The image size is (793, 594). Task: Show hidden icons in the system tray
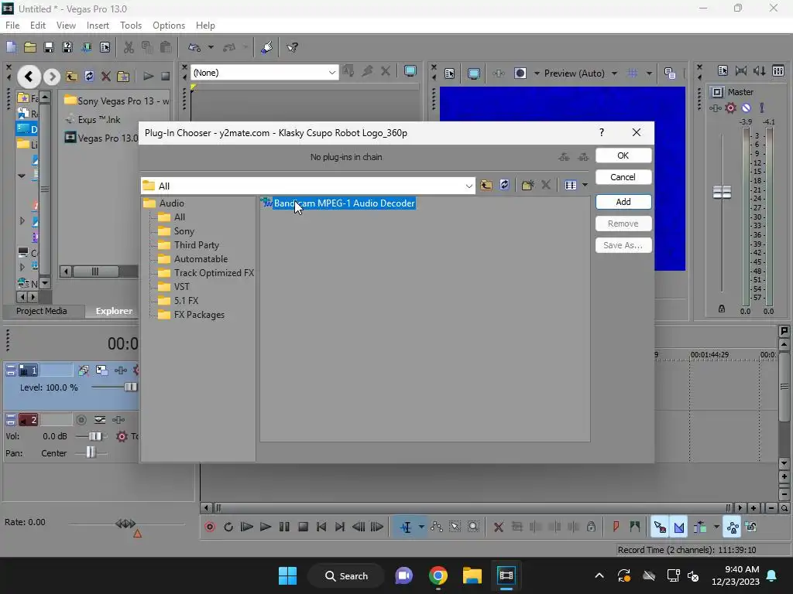pos(599,575)
